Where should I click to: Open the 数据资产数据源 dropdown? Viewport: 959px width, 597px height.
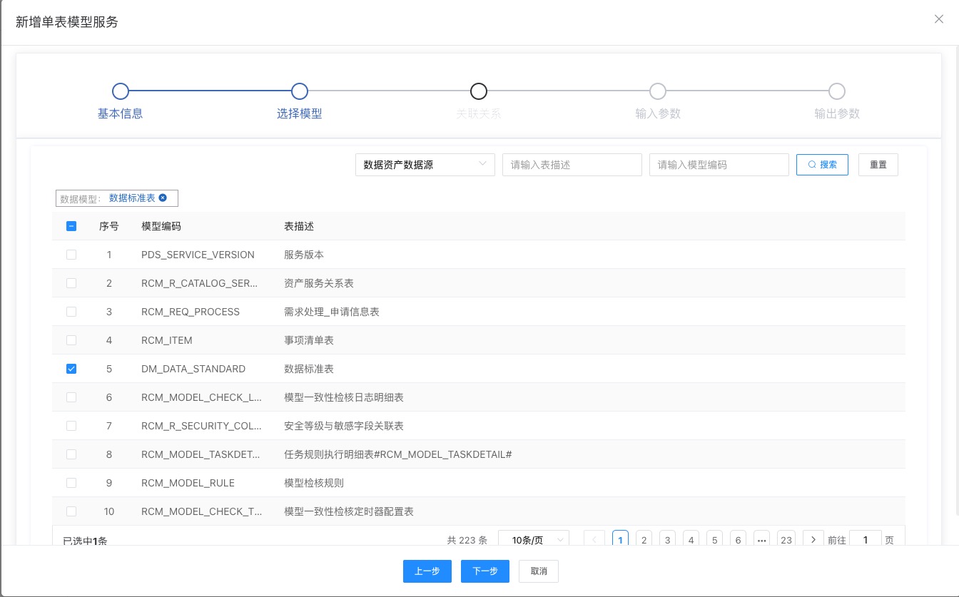click(425, 165)
